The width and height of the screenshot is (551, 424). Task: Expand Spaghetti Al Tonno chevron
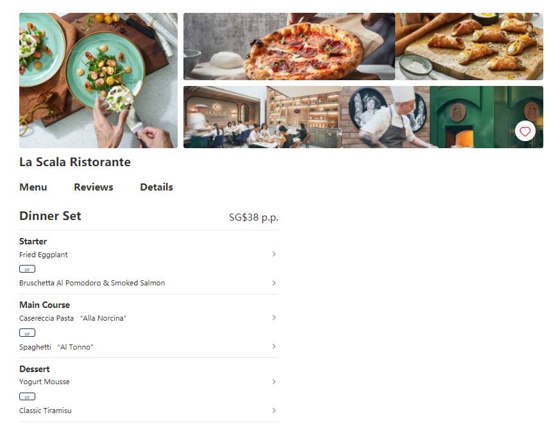pyautogui.click(x=274, y=346)
